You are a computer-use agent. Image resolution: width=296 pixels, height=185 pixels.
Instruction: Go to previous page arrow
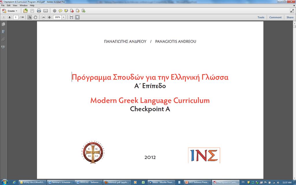point(3,17)
